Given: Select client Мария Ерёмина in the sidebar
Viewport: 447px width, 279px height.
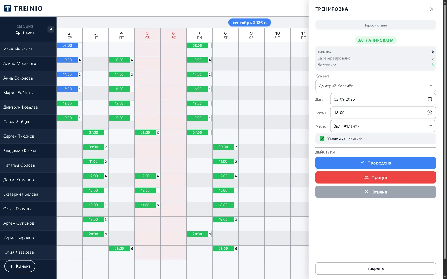Looking at the screenshot, I should click(28, 93).
